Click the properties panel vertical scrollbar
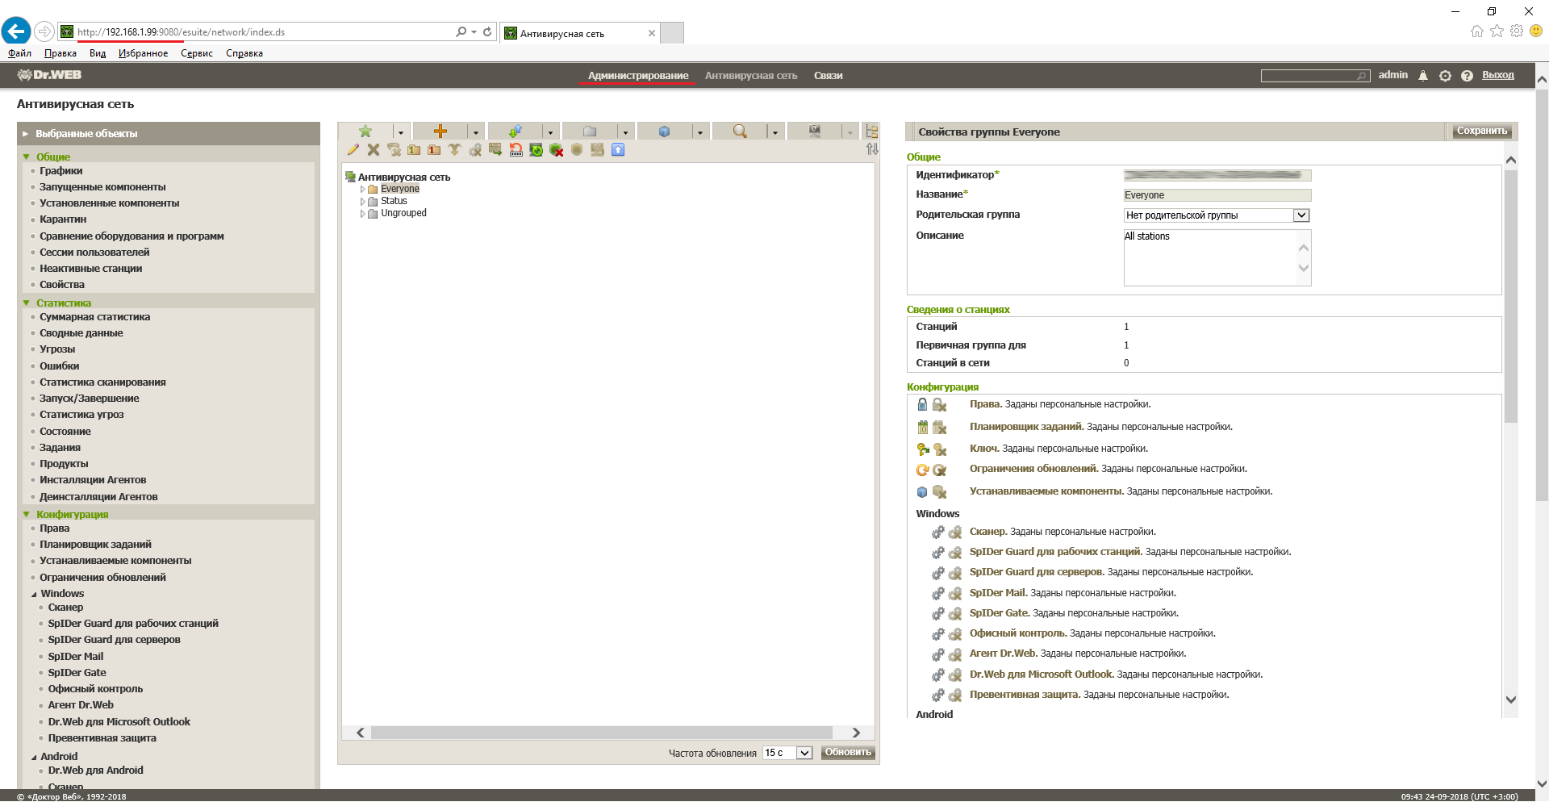 1511,297
